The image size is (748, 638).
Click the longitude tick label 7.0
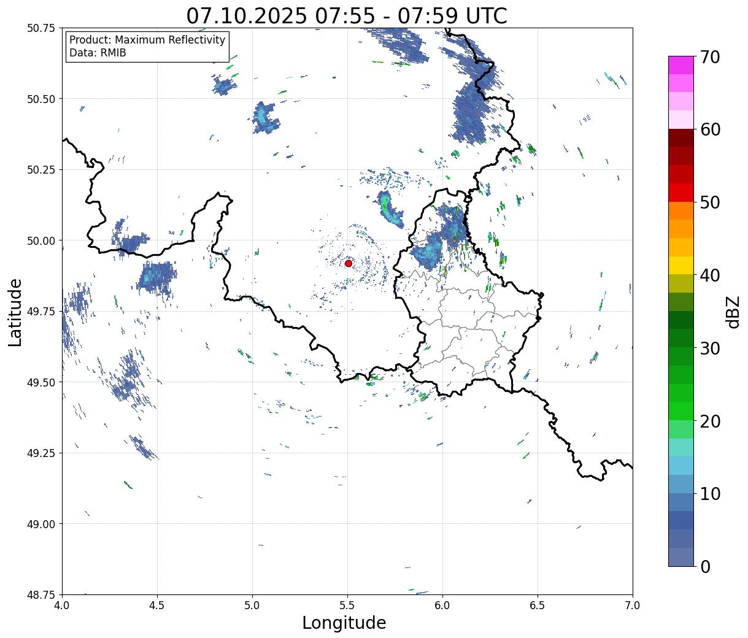coord(633,605)
